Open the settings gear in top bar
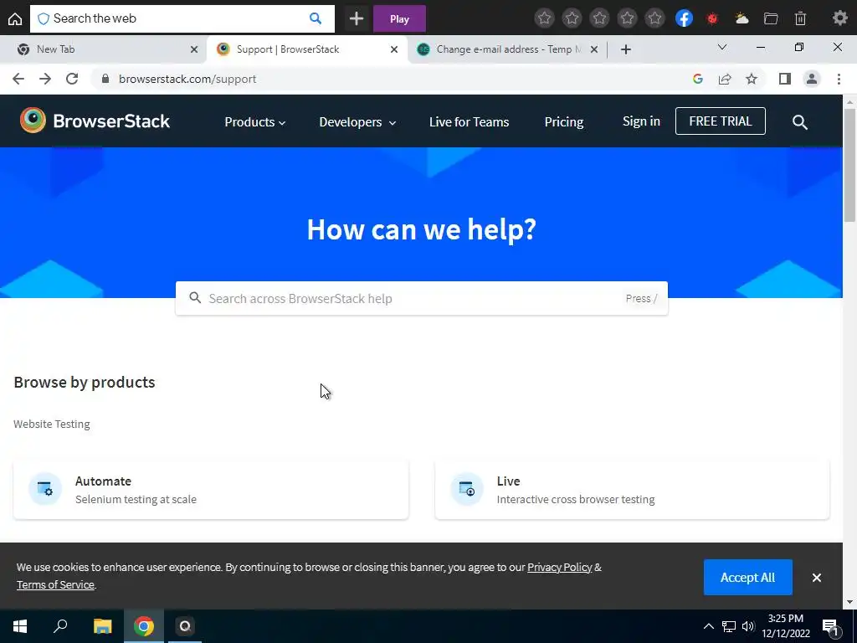 point(840,18)
